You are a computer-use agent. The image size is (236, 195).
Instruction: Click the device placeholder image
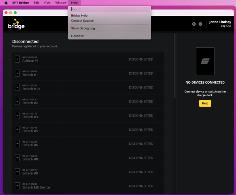click(x=205, y=61)
